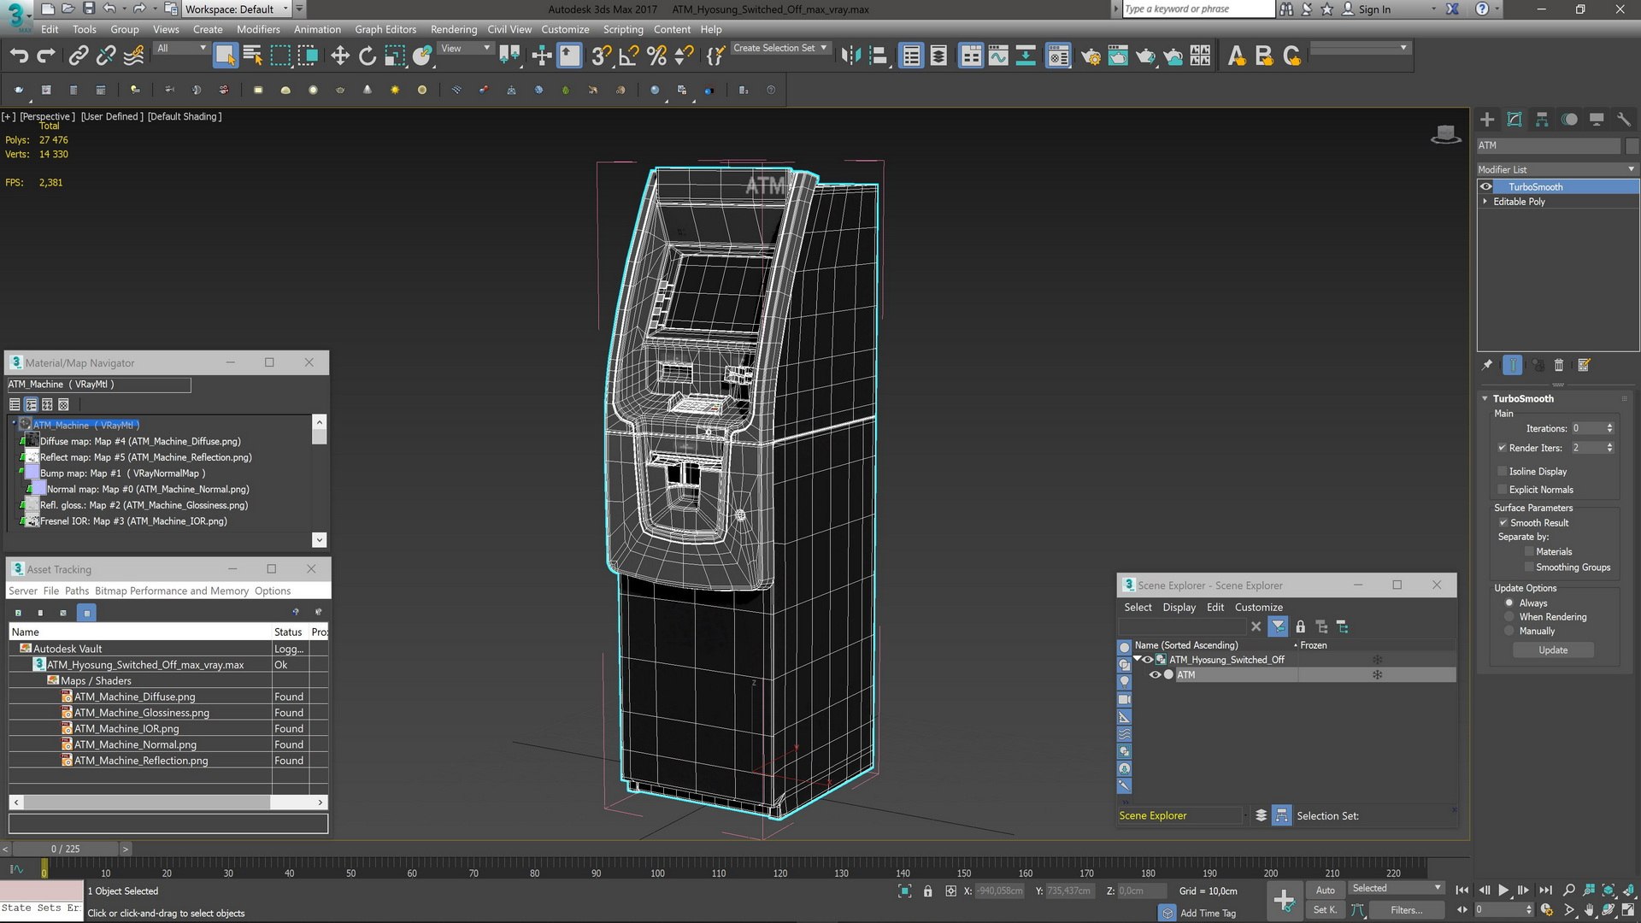Hide ATM object in Scene Explorer

pos(1155,675)
